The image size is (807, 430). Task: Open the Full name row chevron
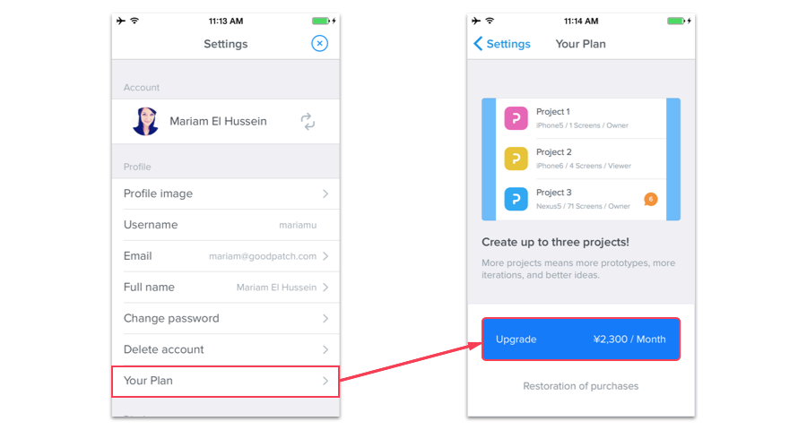click(325, 288)
